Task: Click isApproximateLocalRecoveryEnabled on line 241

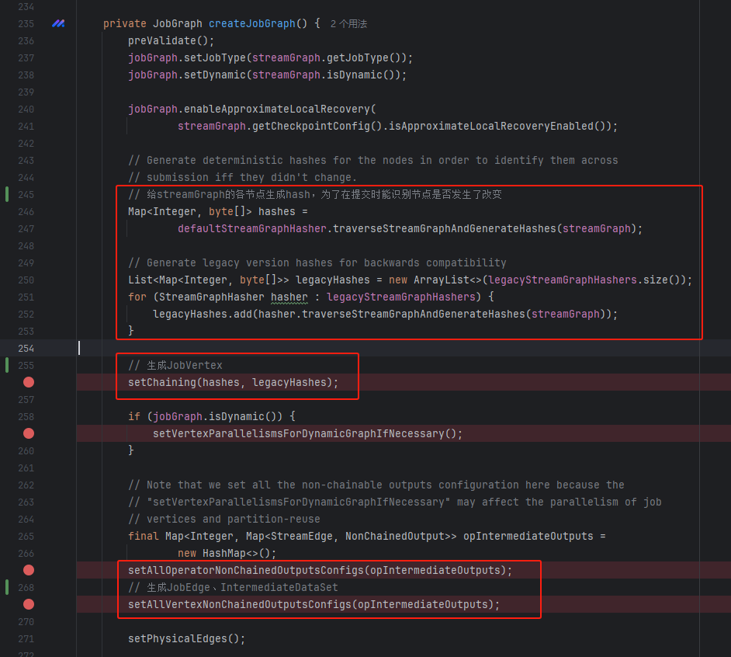Action: coord(491,127)
